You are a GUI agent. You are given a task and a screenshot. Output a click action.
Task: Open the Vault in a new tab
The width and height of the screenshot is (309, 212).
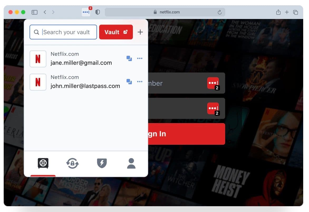pos(116,32)
